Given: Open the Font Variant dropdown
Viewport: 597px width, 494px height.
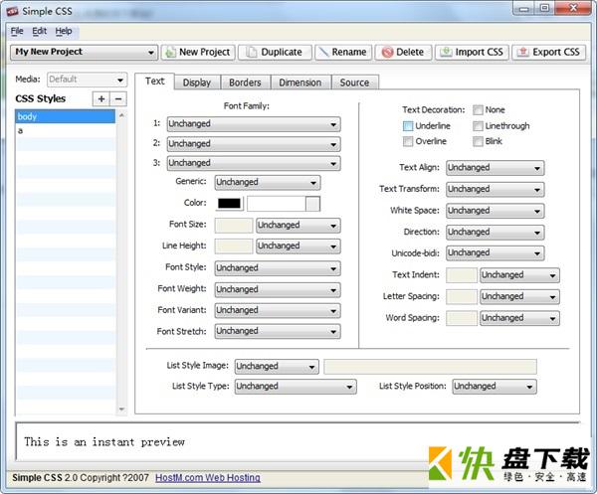Looking at the screenshot, I should [x=278, y=310].
